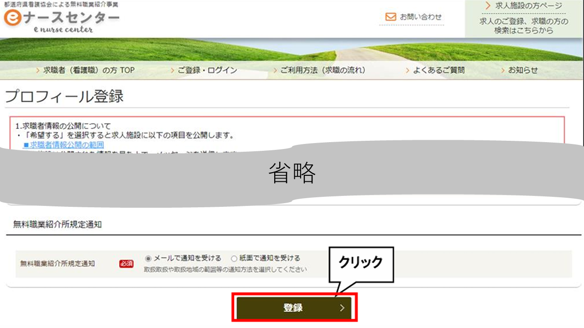Select 紙面で通知を受ける radio button
This screenshot has width=584, height=328.
pyautogui.click(x=234, y=258)
